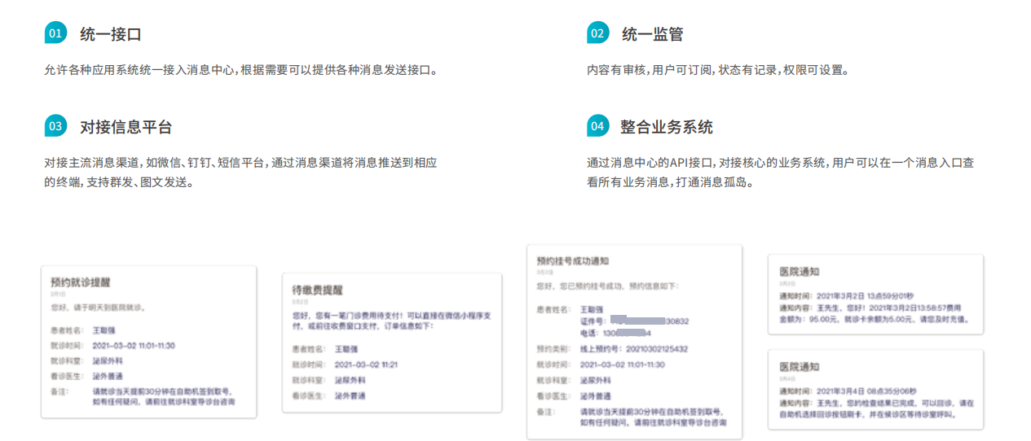
Task: Open the 医院通知 card mentioning 95.00元
Action: [875, 295]
